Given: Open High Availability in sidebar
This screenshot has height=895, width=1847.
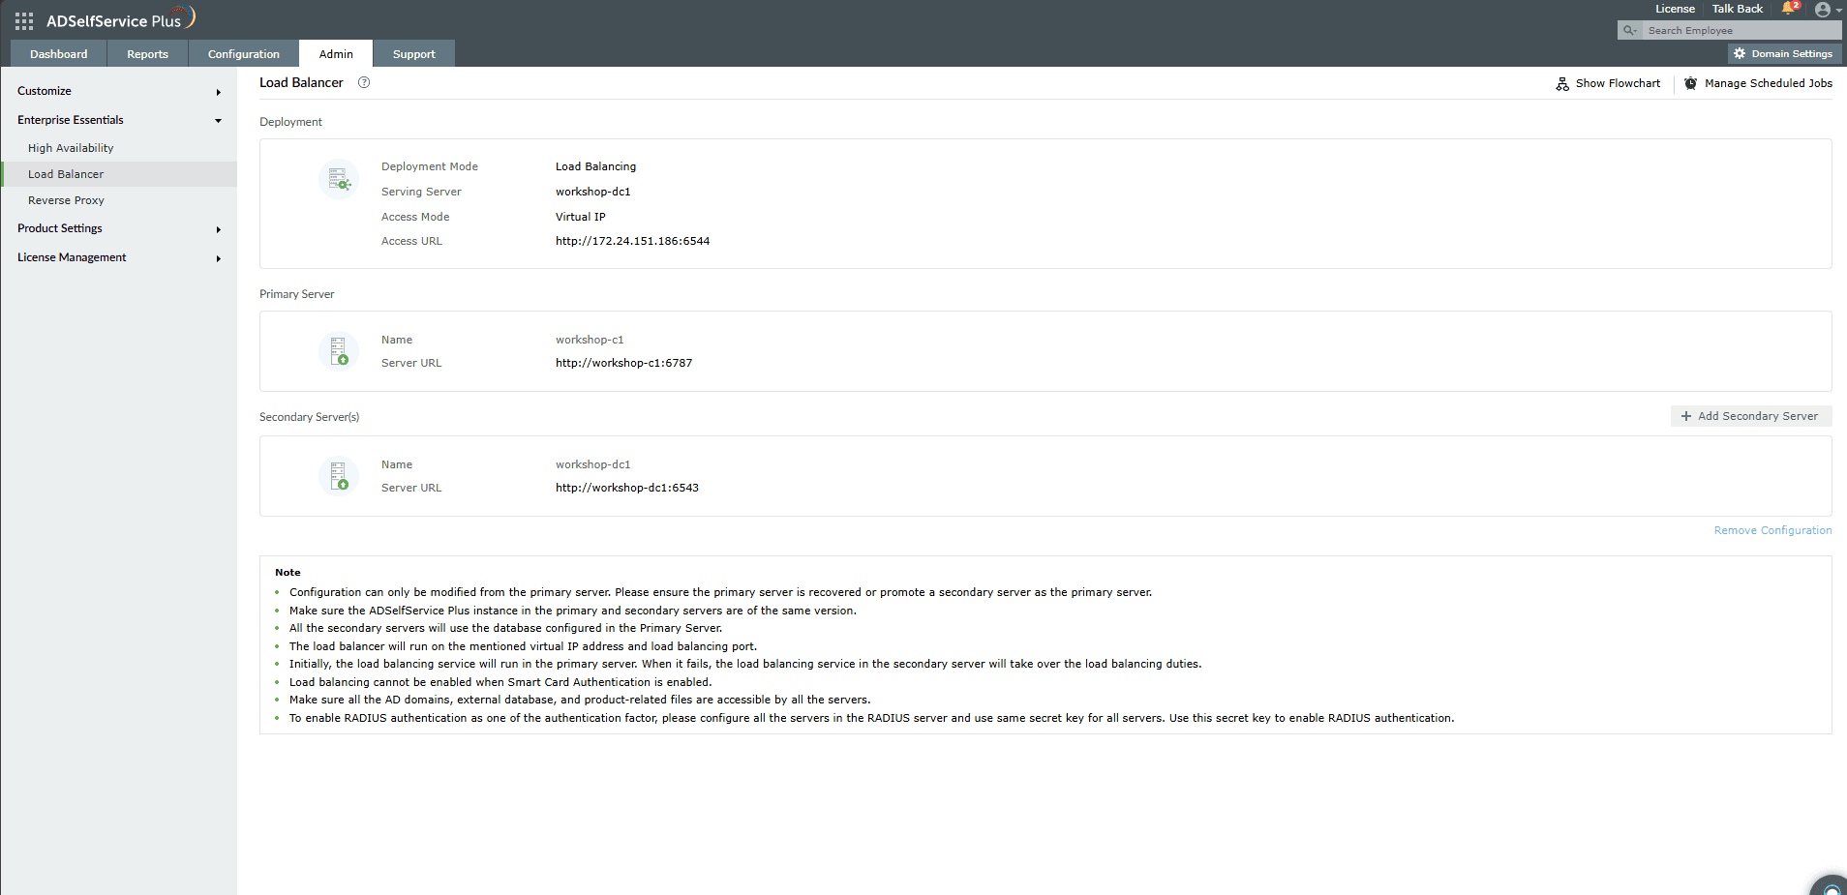Looking at the screenshot, I should point(71,148).
